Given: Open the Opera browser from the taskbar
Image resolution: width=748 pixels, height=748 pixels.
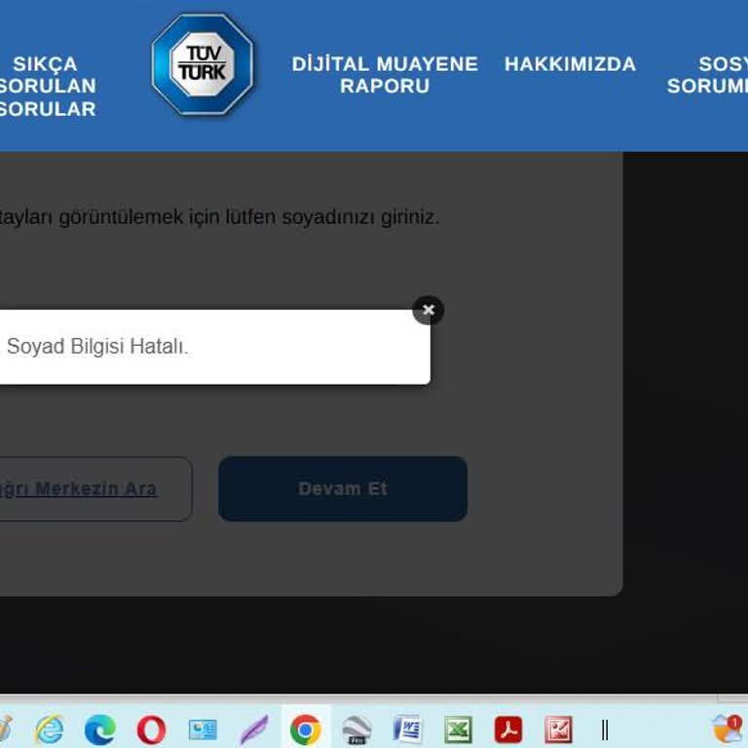Looking at the screenshot, I should 151,729.
